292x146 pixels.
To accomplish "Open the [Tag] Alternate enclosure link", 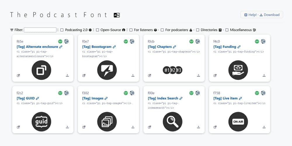I will pos(39,47).
